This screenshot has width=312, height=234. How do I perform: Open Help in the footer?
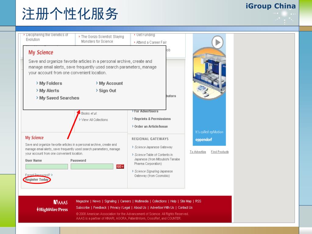(x=173, y=201)
